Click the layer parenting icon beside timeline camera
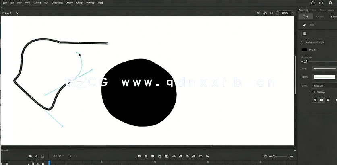The width and height of the screenshot is (337, 165). coord(36,157)
